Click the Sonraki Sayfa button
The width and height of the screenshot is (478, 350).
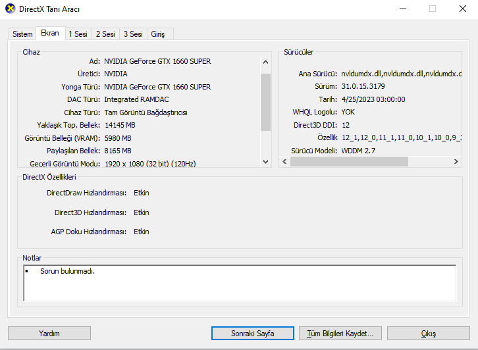click(x=252, y=334)
